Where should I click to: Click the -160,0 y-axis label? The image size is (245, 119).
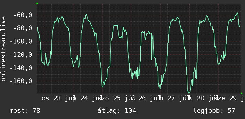click(x=21, y=81)
